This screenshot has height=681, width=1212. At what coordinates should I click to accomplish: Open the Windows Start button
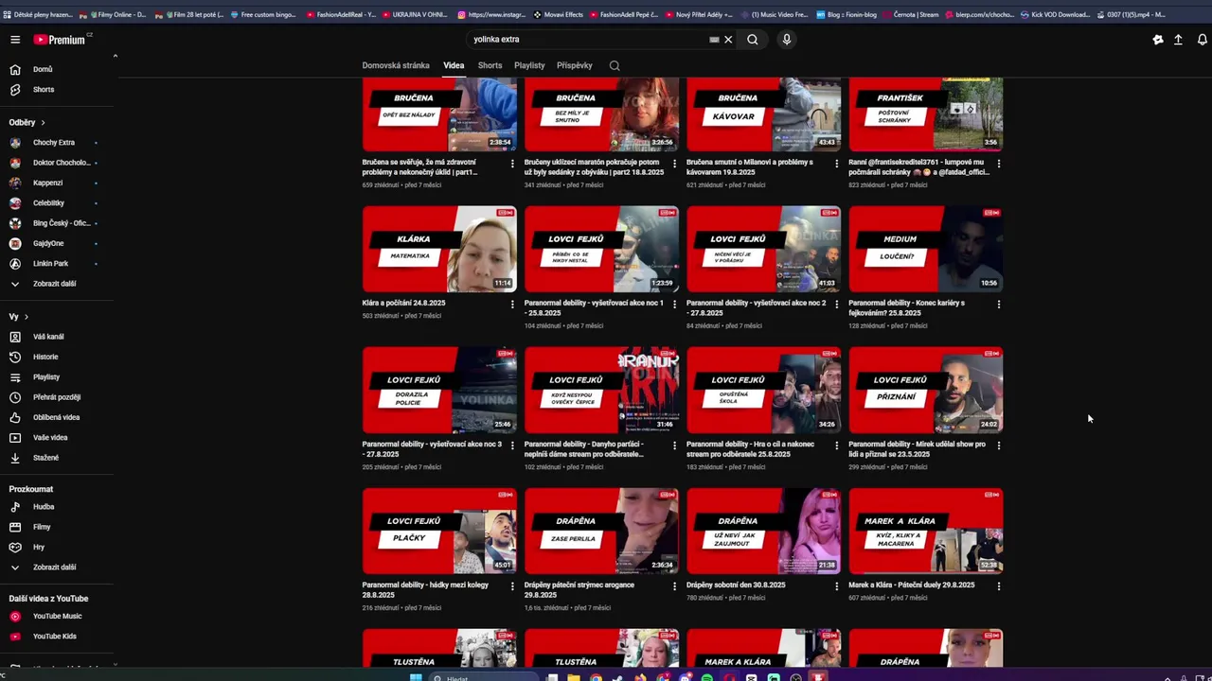416,677
